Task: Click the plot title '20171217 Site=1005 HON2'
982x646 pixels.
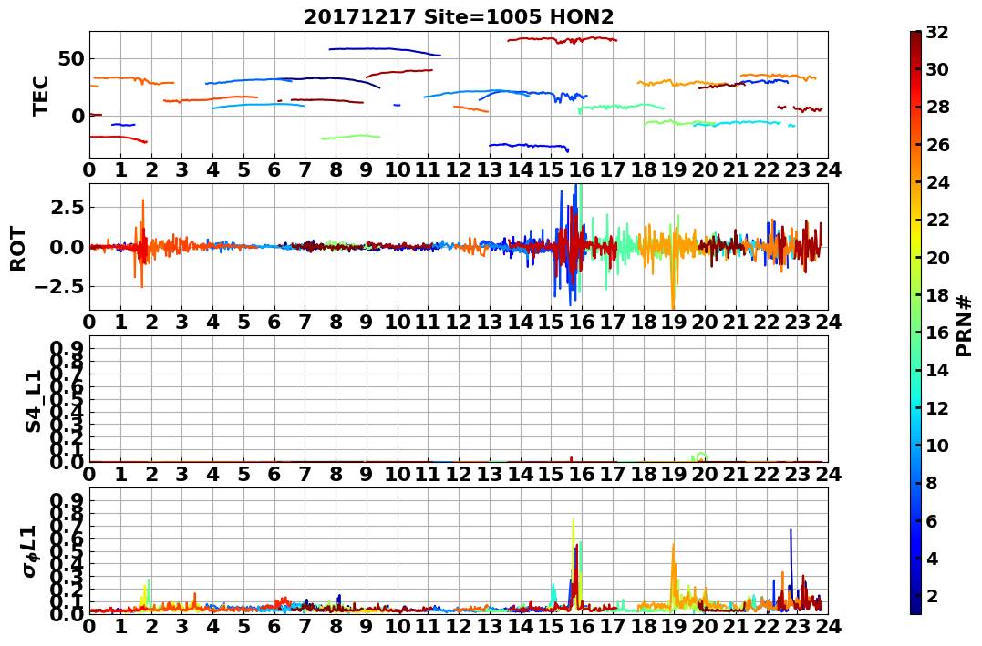Action: tap(459, 17)
